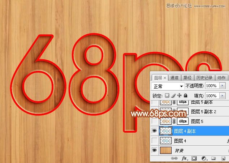This screenshot has height=163, width=229.
Task: Click the lock image pixels brush icon
Action: (173, 96)
